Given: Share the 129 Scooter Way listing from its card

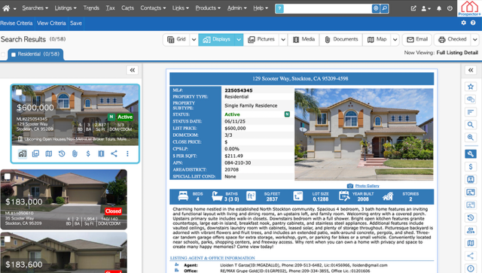Looking at the screenshot, I should [114, 153].
